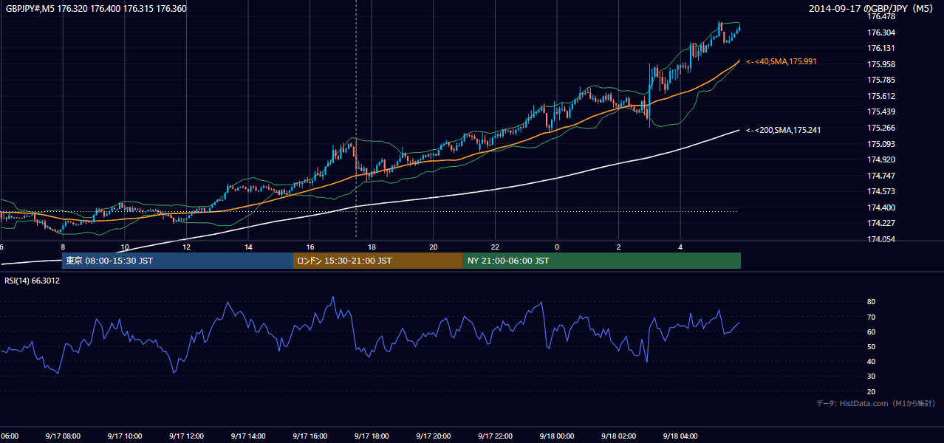Click hour marker 14 under the price chart
This screenshot has height=443, width=944.
(248, 247)
